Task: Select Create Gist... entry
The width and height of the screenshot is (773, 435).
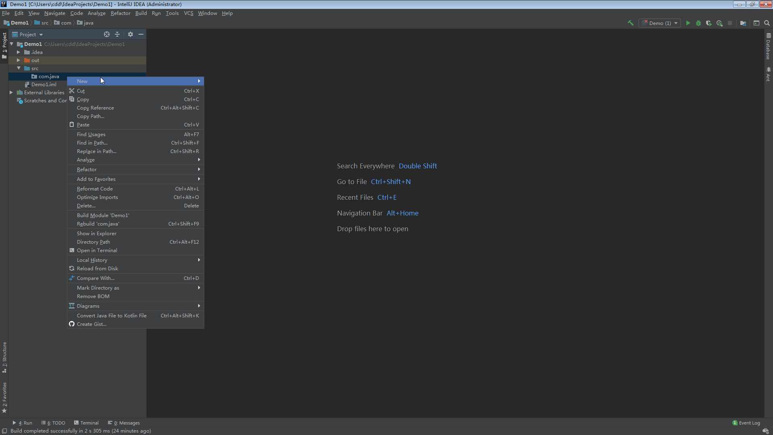Action: pyautogui.click(x=135, y=324)
